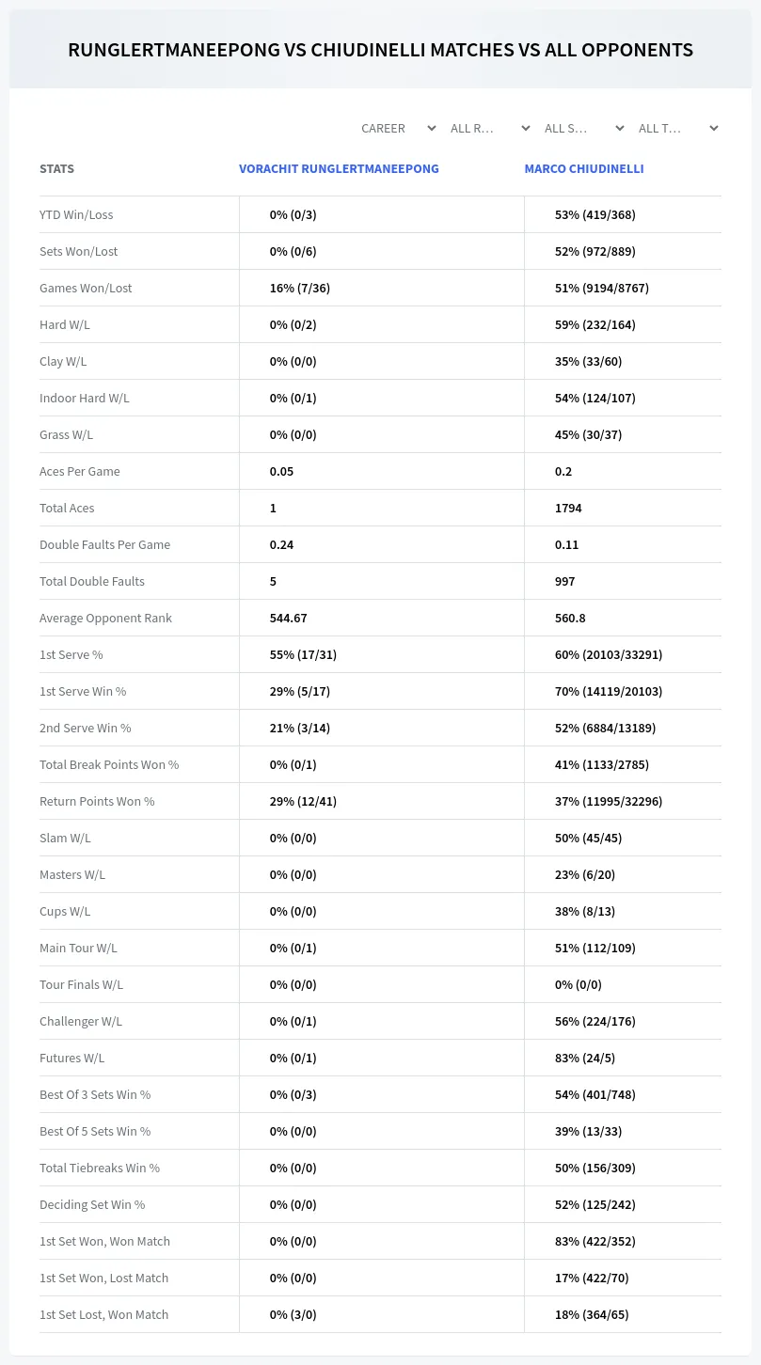Expand the ALL T... tournaments dropdown
761x1365 pixels.
click(676, 128)
